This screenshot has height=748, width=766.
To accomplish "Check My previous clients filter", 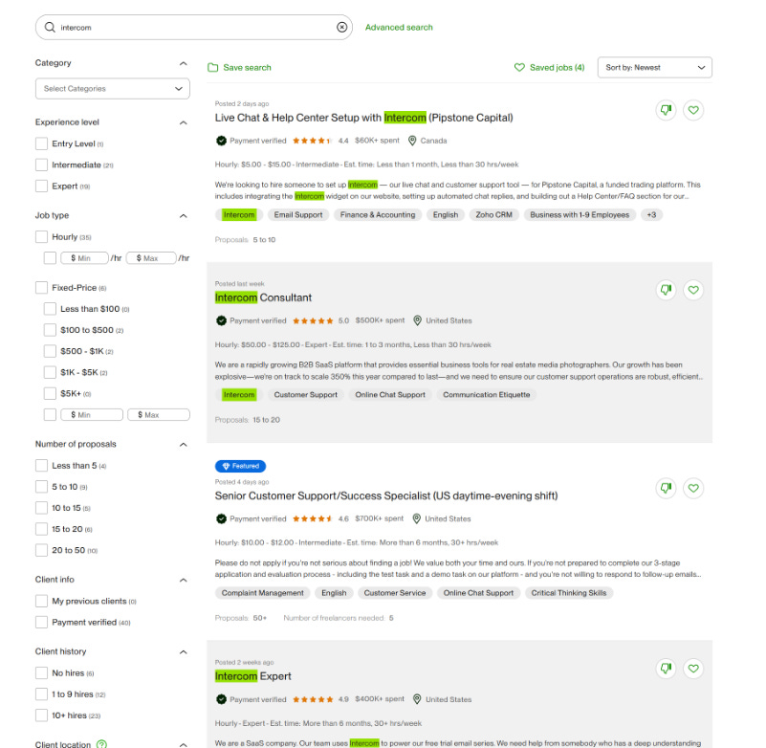I will (x=41, y=601).
